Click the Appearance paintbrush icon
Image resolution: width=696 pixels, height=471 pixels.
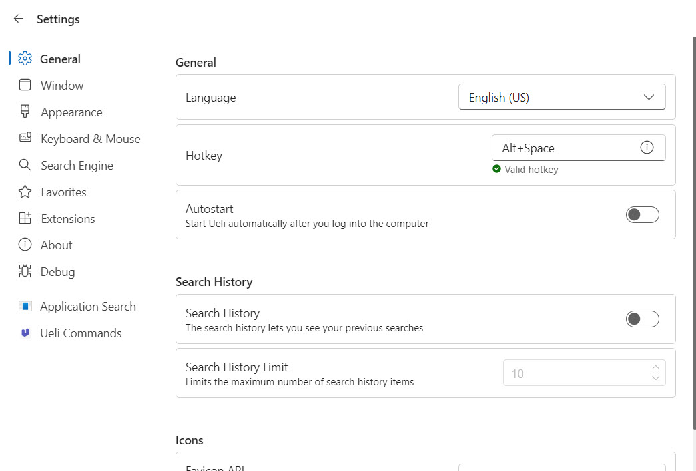coord(25,112)
